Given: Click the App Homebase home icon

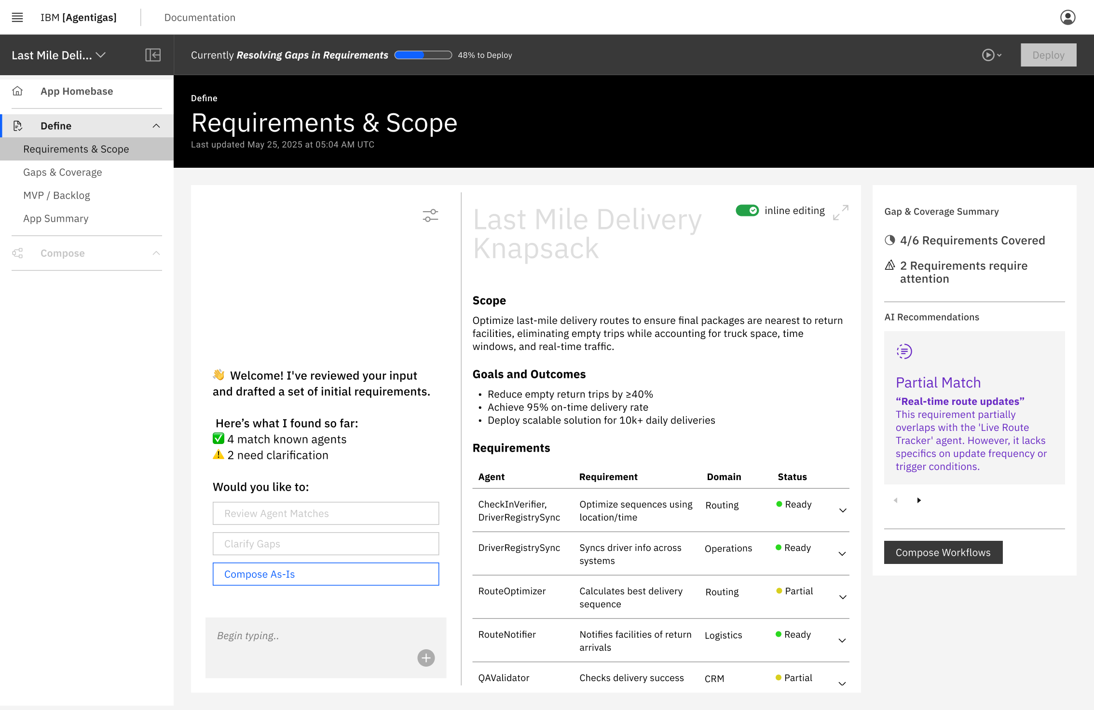Looking at the screenshot, I should point(18,91).
